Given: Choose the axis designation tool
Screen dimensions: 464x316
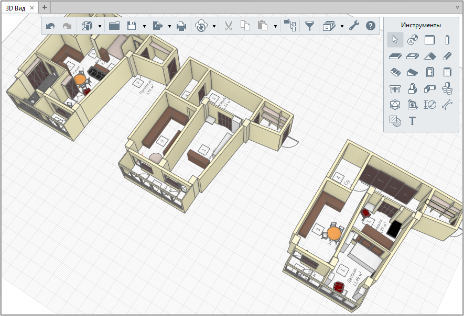Looking at the screenshot, I should pyautogui.click(x=413, y=40).
